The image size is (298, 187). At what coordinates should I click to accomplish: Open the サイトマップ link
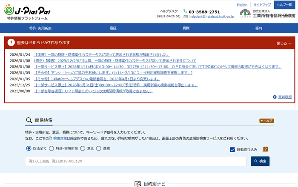click(x=262, y=5)
